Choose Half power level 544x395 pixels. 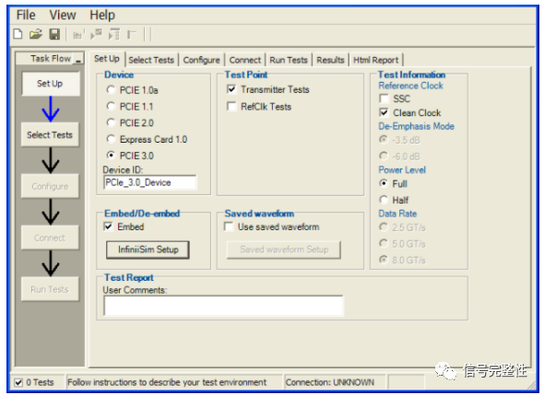point(384,200)
